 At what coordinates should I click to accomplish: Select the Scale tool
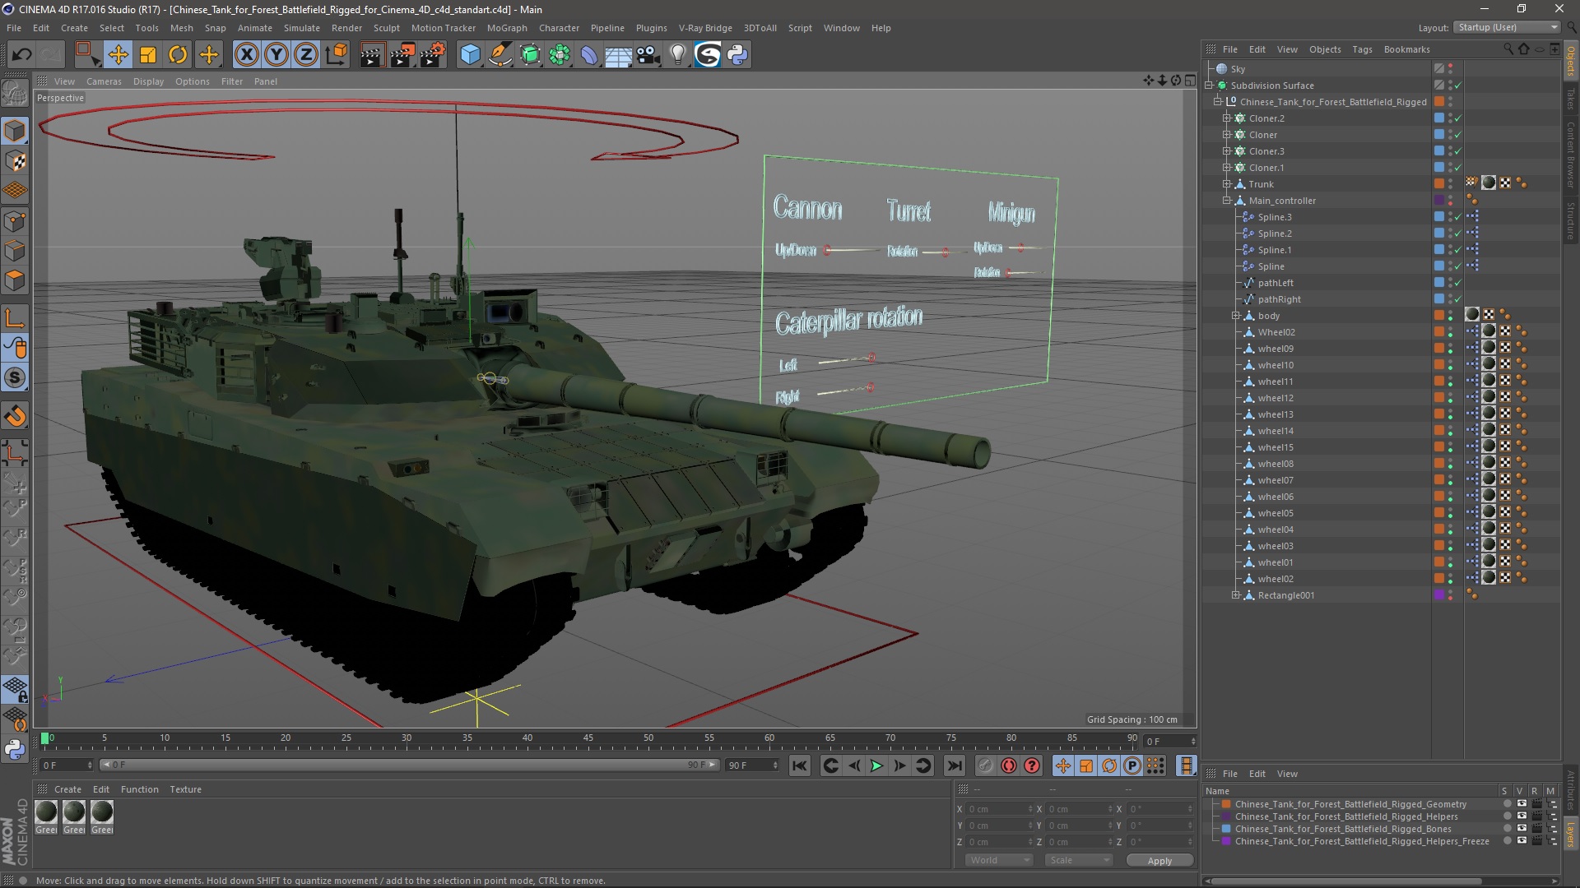[x=148, y=55]
